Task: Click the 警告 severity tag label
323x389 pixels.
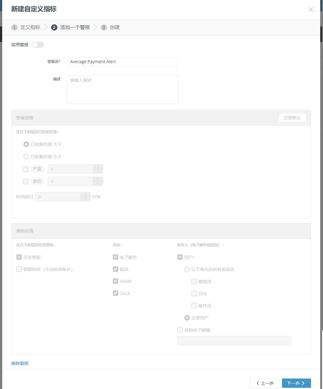Action: pos(37,181)
